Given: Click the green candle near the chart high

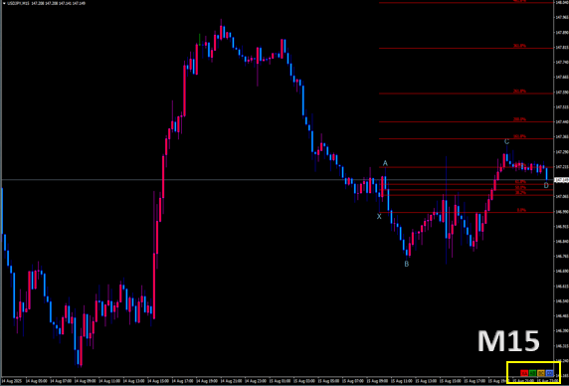Looking at the screenshot, I should [x=200, y=39].
